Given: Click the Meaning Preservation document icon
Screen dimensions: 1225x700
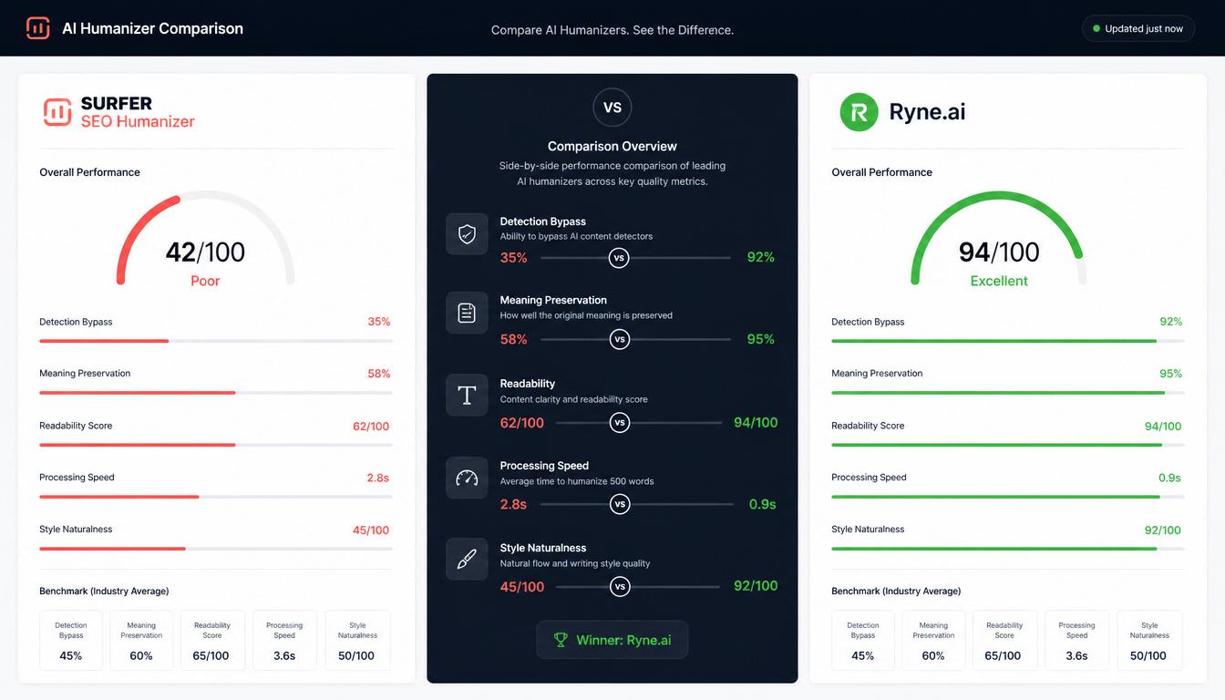Looking at the screenshot, I should (467, 313).
